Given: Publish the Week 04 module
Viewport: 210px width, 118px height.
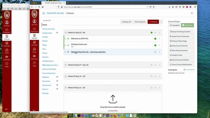Looking at the screenshot, I should click(152, 88).
